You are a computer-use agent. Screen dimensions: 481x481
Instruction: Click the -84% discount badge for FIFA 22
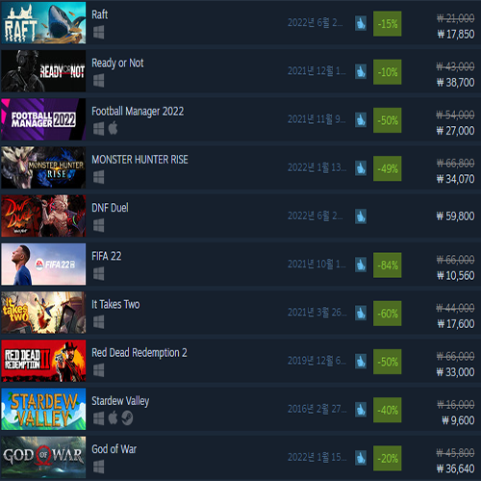click(x=388, y=266)
